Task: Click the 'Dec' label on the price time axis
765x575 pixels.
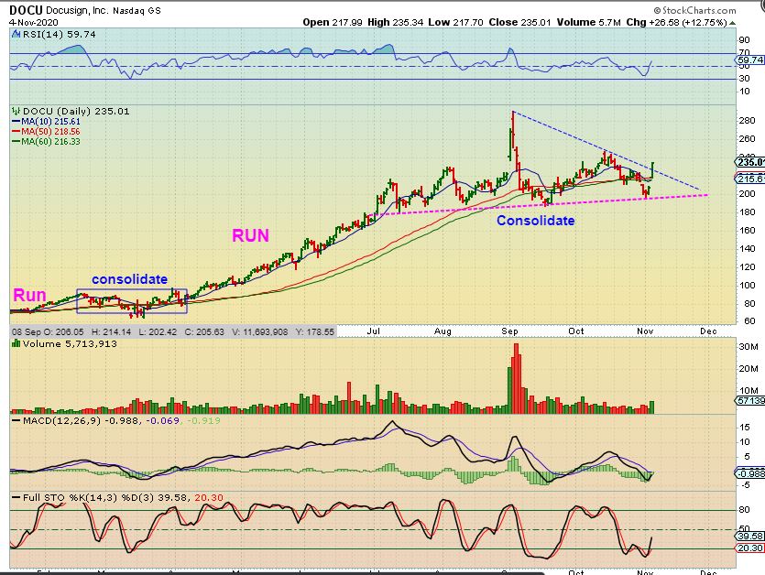Action: pos(708,331)
